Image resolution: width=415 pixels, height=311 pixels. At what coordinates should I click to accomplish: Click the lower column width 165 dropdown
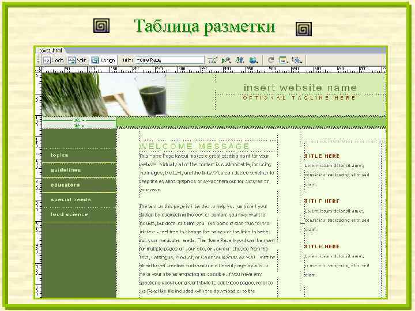[x=79, y=126]
